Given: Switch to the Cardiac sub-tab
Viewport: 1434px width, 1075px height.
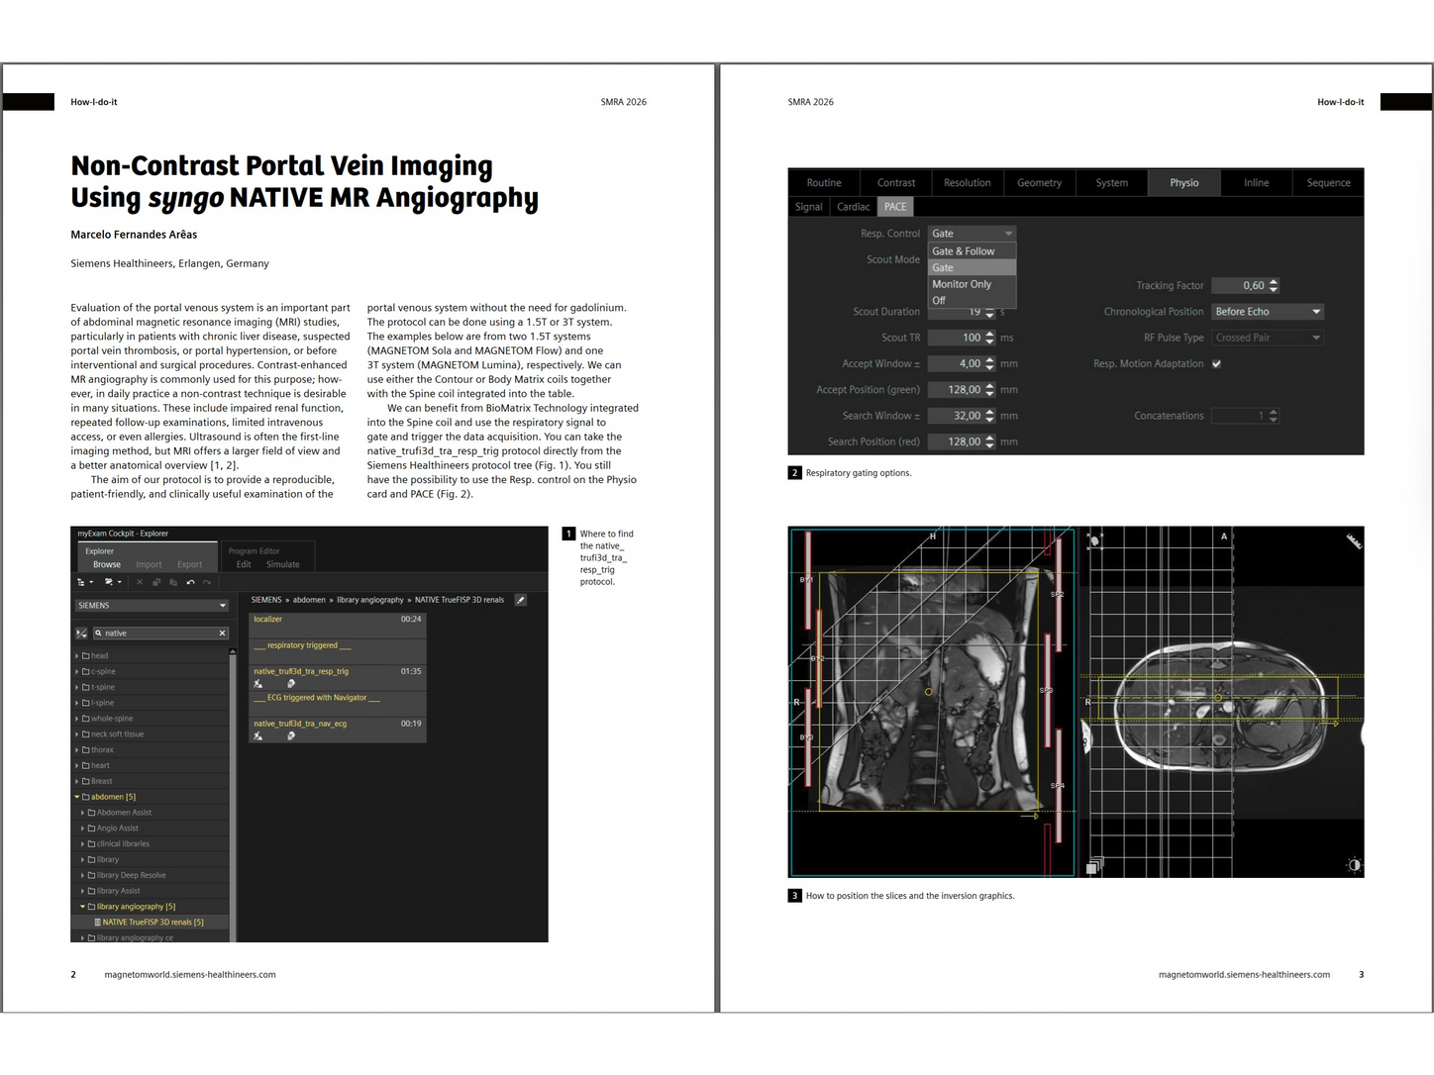Looking at the screenshot, I should click(x=854, y=207).
